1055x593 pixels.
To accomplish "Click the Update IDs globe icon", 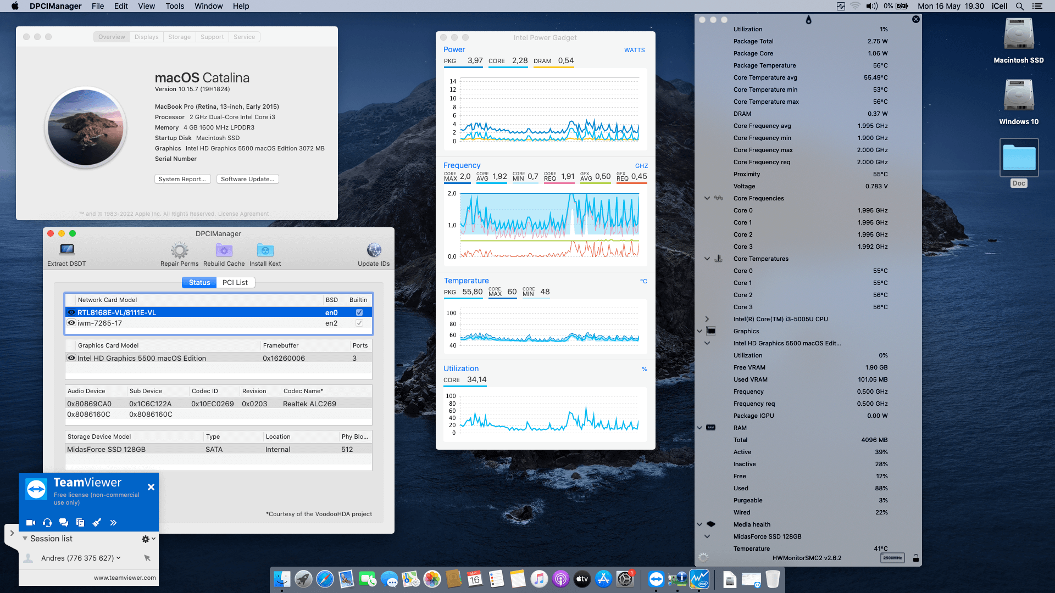I will pos(374,251).
